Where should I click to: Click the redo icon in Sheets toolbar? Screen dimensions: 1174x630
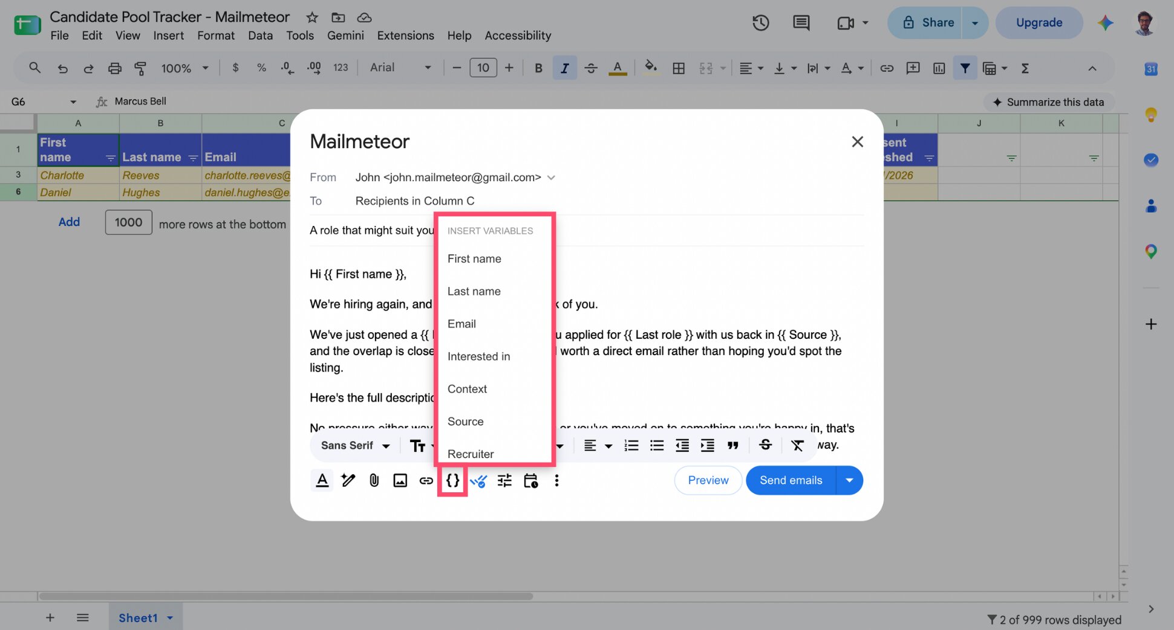pos(88,68)
